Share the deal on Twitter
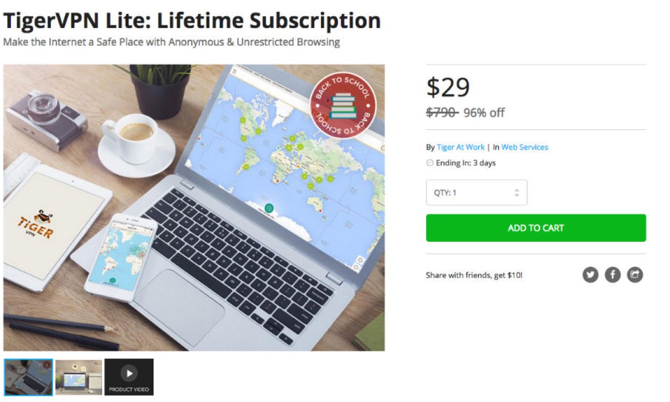The width and height of the screenshot is (670, 402). pyautogui.click(x=590, y=275)
